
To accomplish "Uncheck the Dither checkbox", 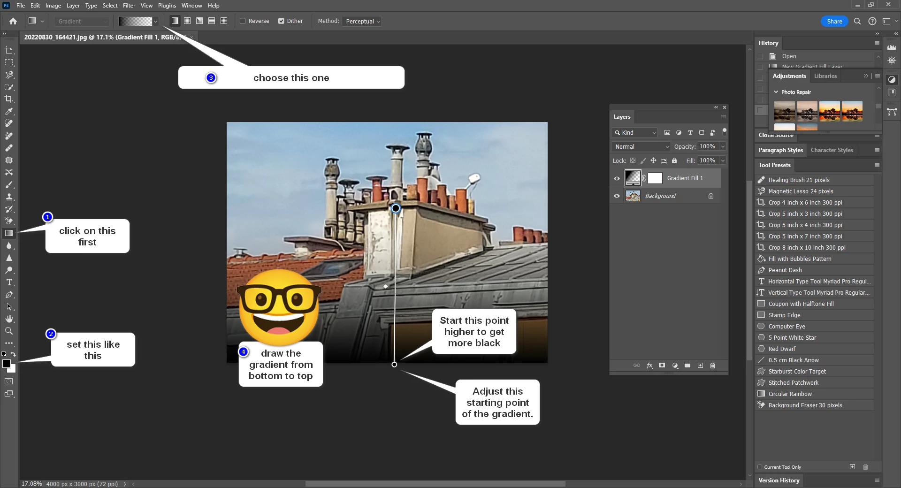I will click(281, 21).
